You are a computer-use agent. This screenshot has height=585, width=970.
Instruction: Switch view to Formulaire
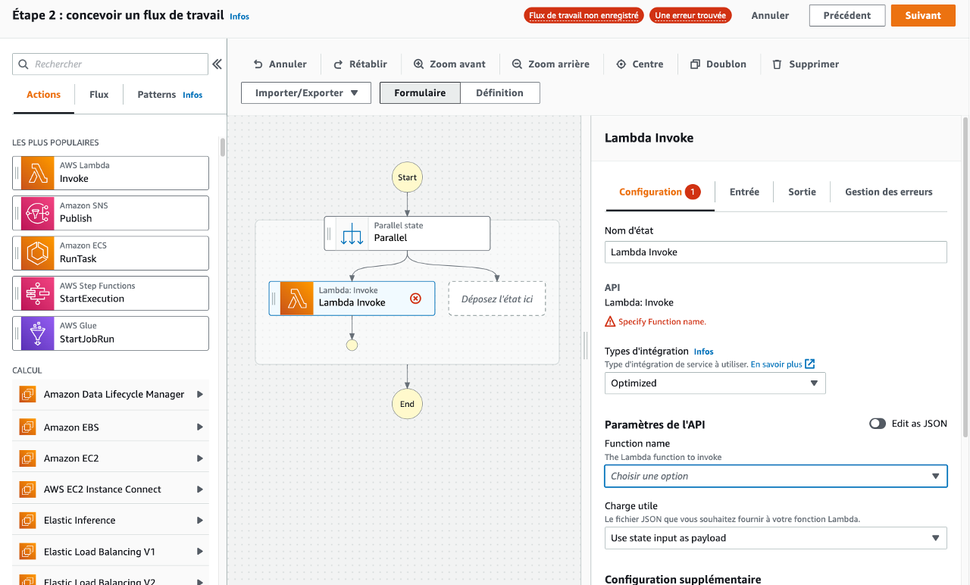pyautogui.click(x=420, y=93)
